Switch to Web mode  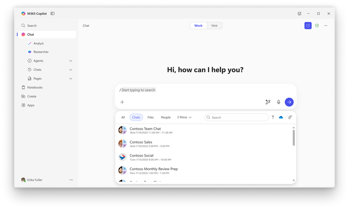coord(214,25)
